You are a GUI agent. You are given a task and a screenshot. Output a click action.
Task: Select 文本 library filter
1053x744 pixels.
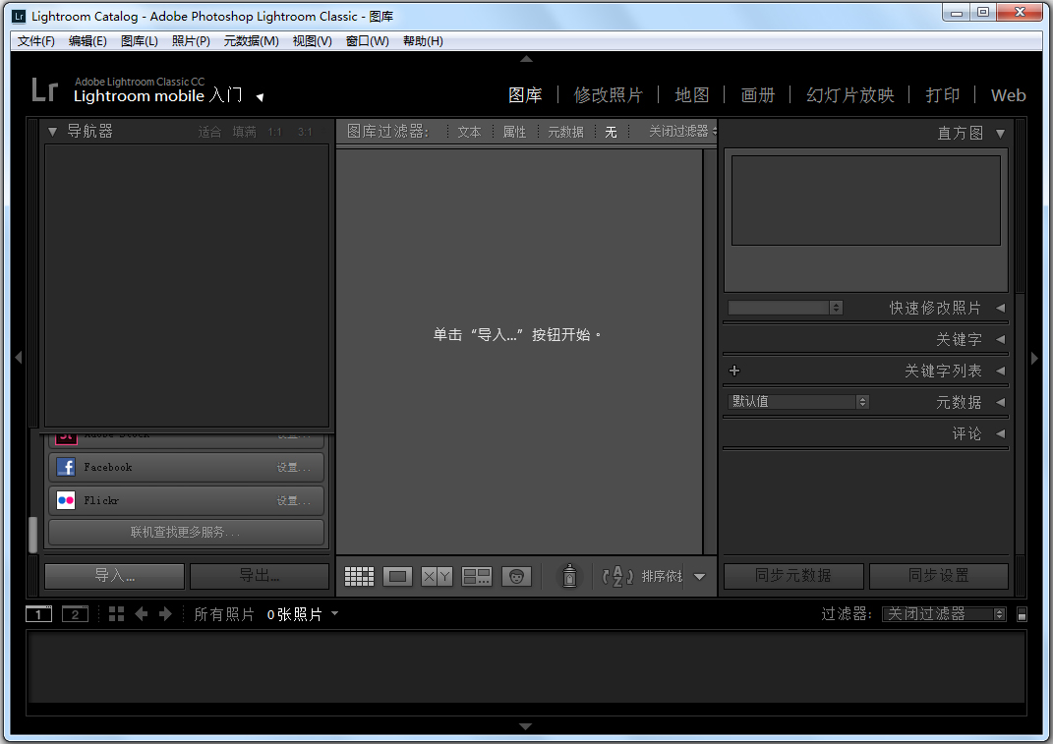[x=469, y=132]
